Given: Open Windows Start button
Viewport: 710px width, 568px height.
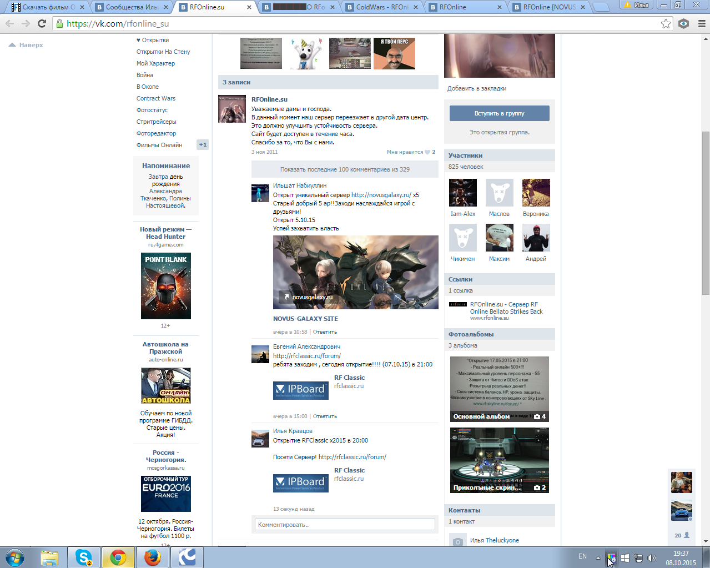Looking at the screenshot, I should pyautogui.click(x=15, y=557).
